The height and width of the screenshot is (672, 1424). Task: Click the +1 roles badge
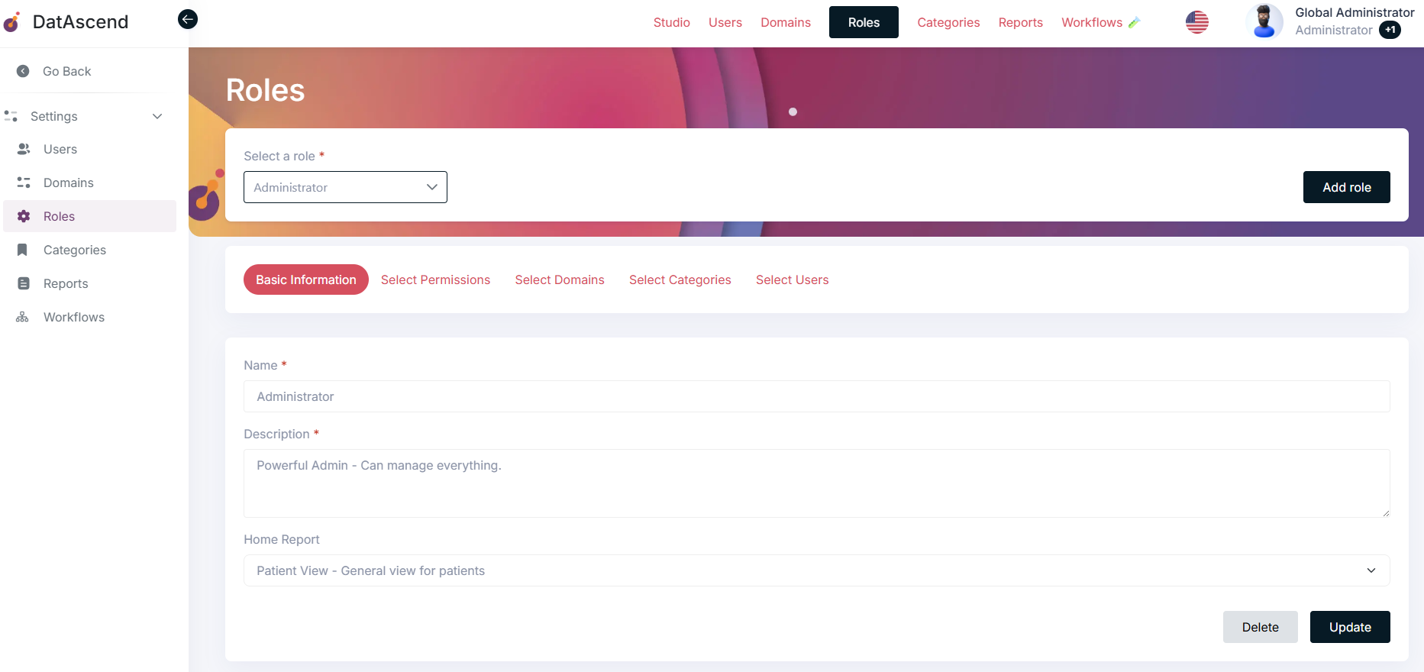point(1390,31)
